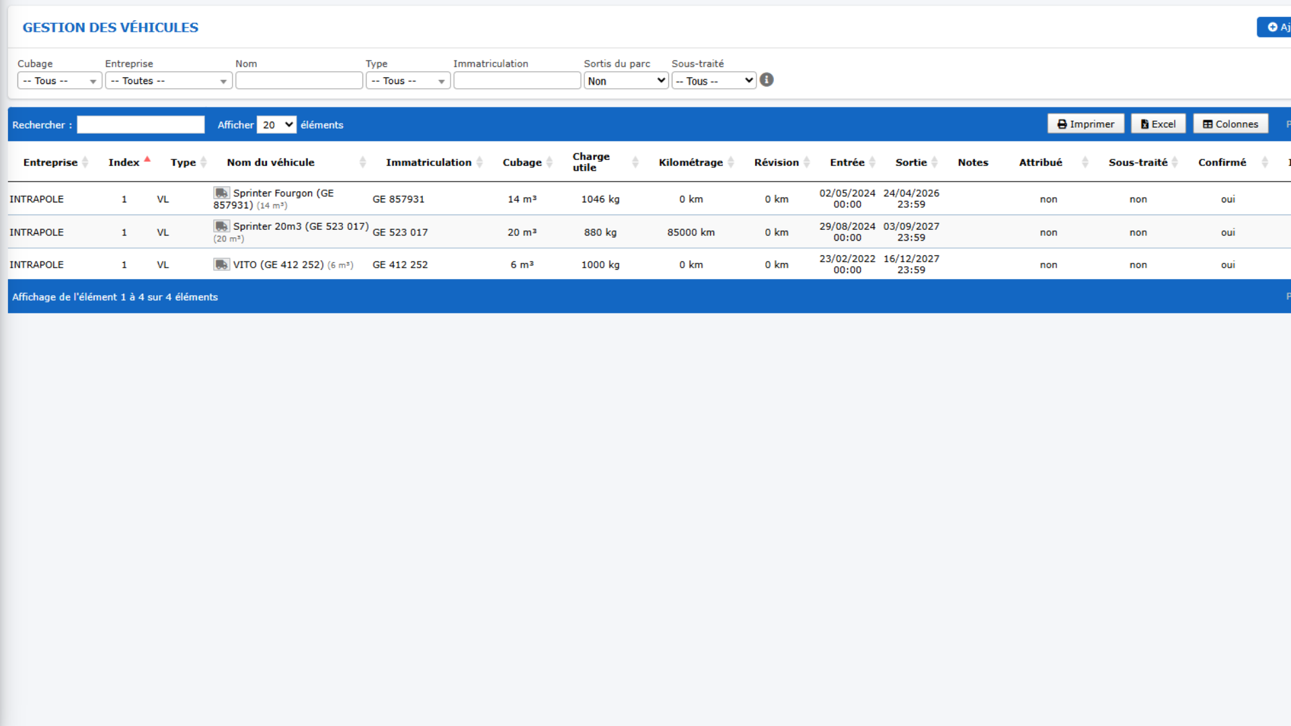Screen dimensions: 1291x726
Task: Sort by the Index column arrow
Action: click(147, 160)
